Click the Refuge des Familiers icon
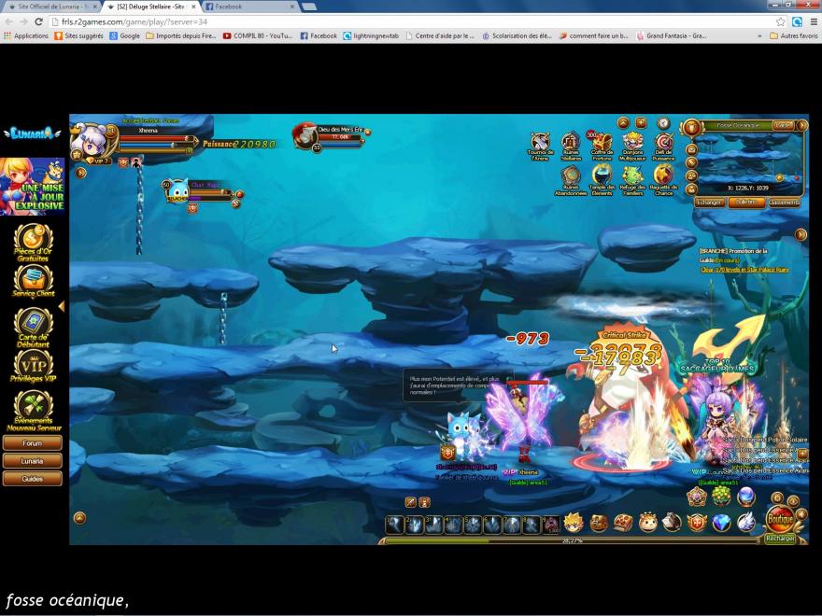Screen dimensions: 822x616 (632, 176)
